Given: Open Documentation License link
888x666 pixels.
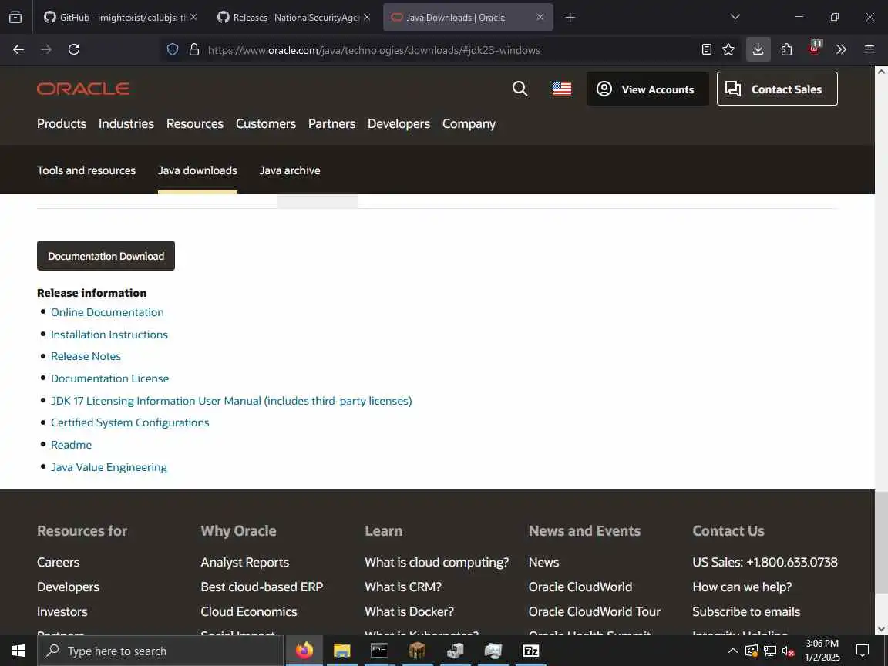Looking at the screenshot, I should 110,378.
